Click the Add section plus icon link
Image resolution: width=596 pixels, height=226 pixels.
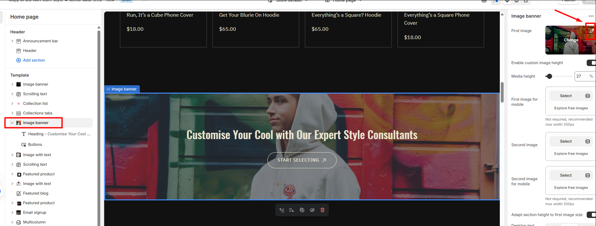click(19, 60)
